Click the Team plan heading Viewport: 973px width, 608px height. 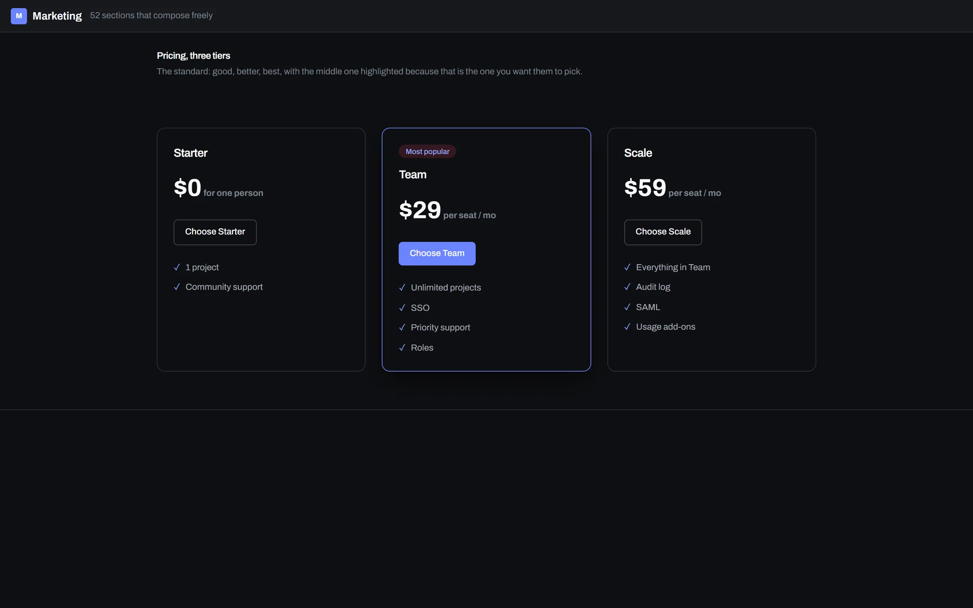pos(413,175)
